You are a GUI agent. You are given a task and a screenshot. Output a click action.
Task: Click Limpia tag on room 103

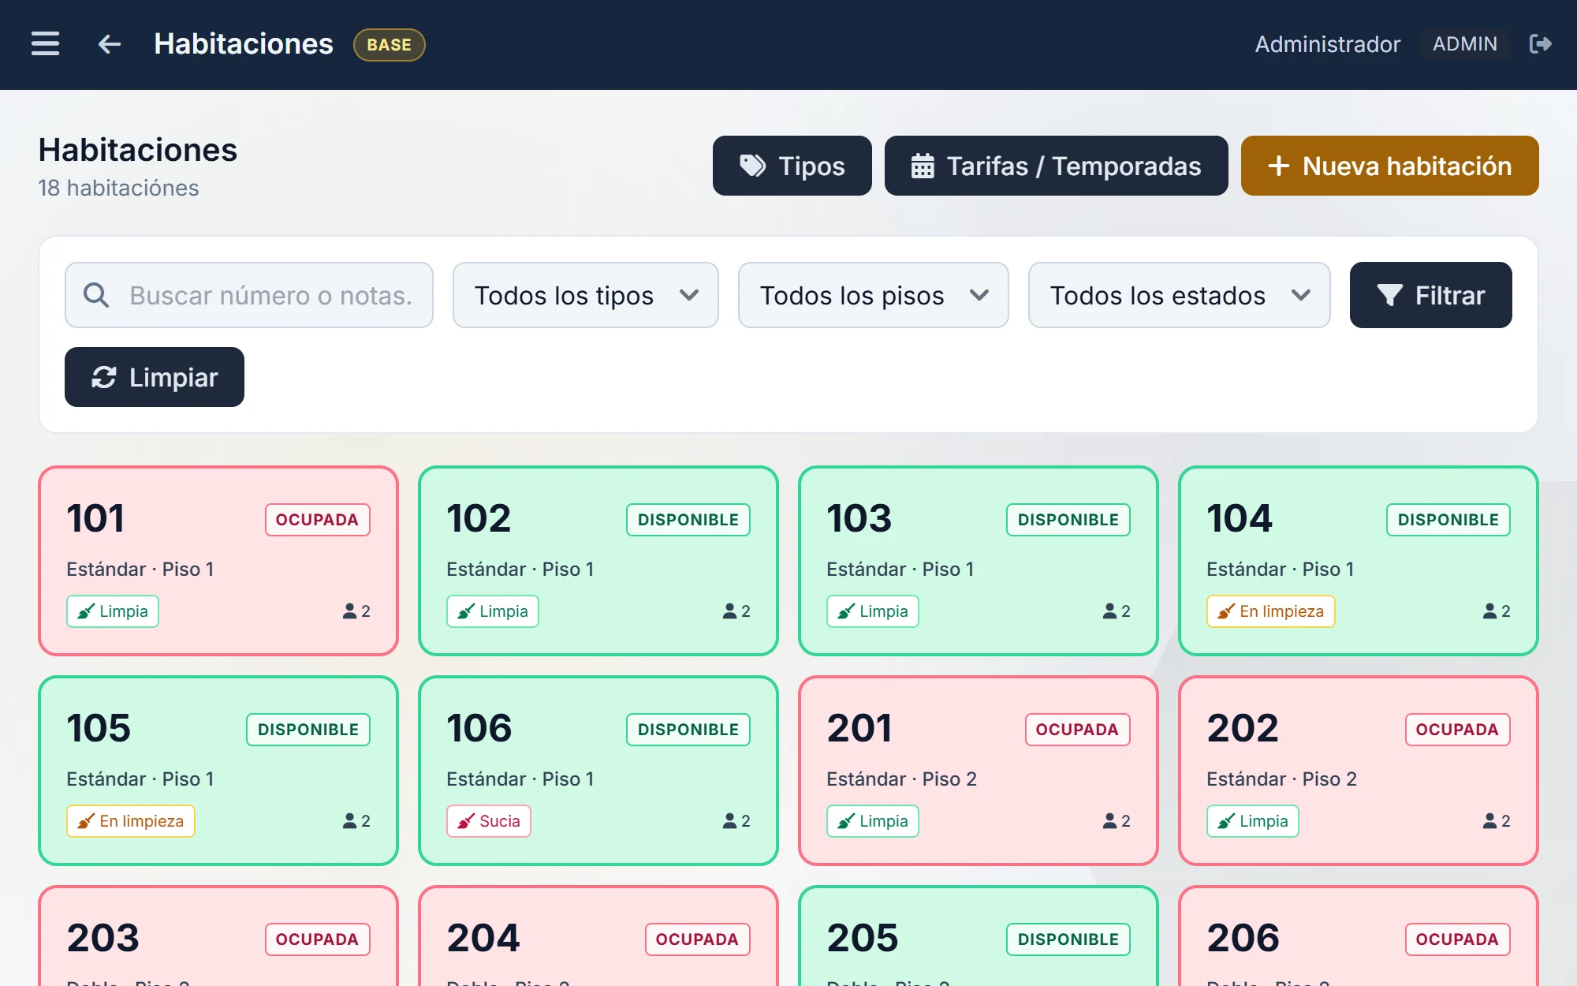[873, 611]
